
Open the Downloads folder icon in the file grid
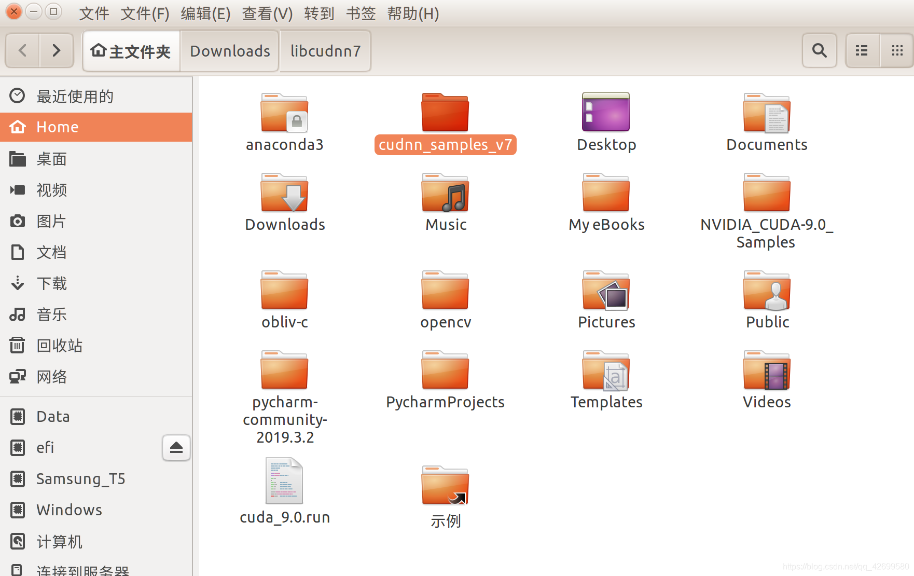click(x=284, y=193)
